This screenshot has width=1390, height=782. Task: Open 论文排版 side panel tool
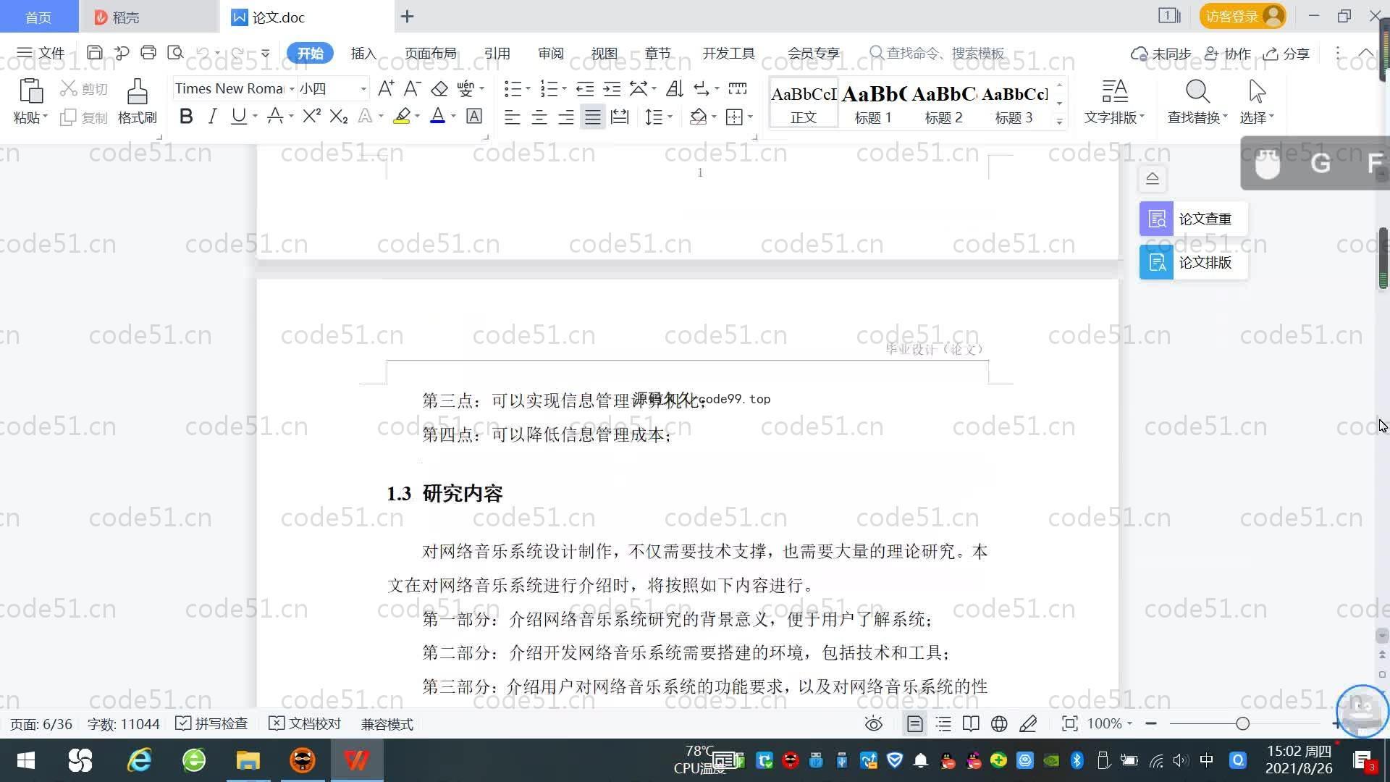[1193, 262]
